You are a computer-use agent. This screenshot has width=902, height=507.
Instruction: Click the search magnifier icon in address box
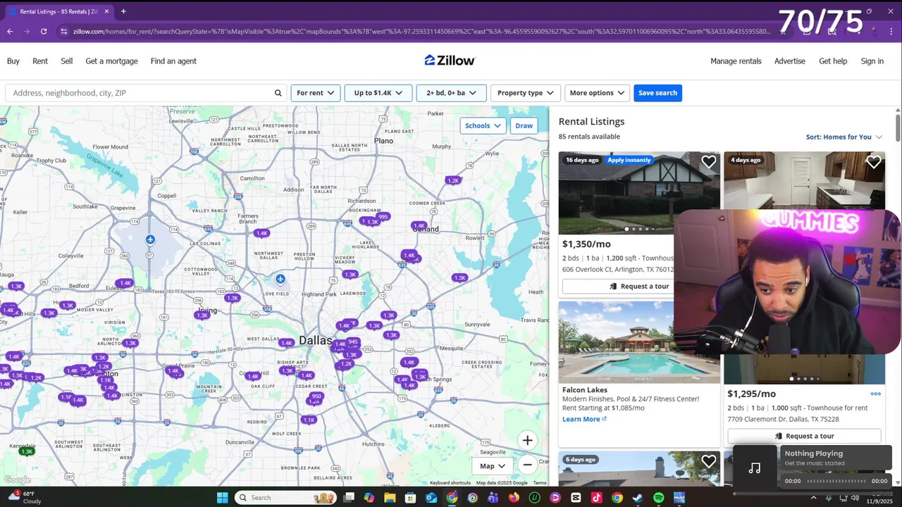(x=278, y=93)
